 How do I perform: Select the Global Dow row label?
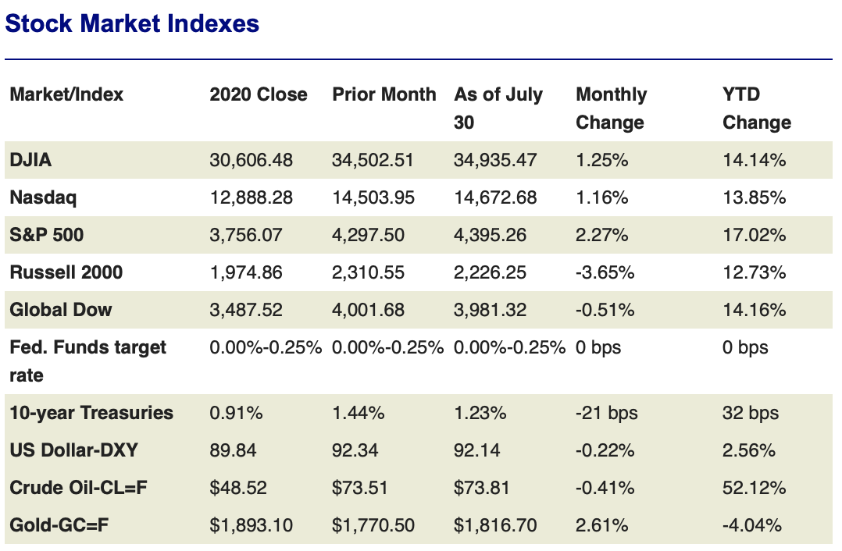pyautogui.click(x=61, y=310)
